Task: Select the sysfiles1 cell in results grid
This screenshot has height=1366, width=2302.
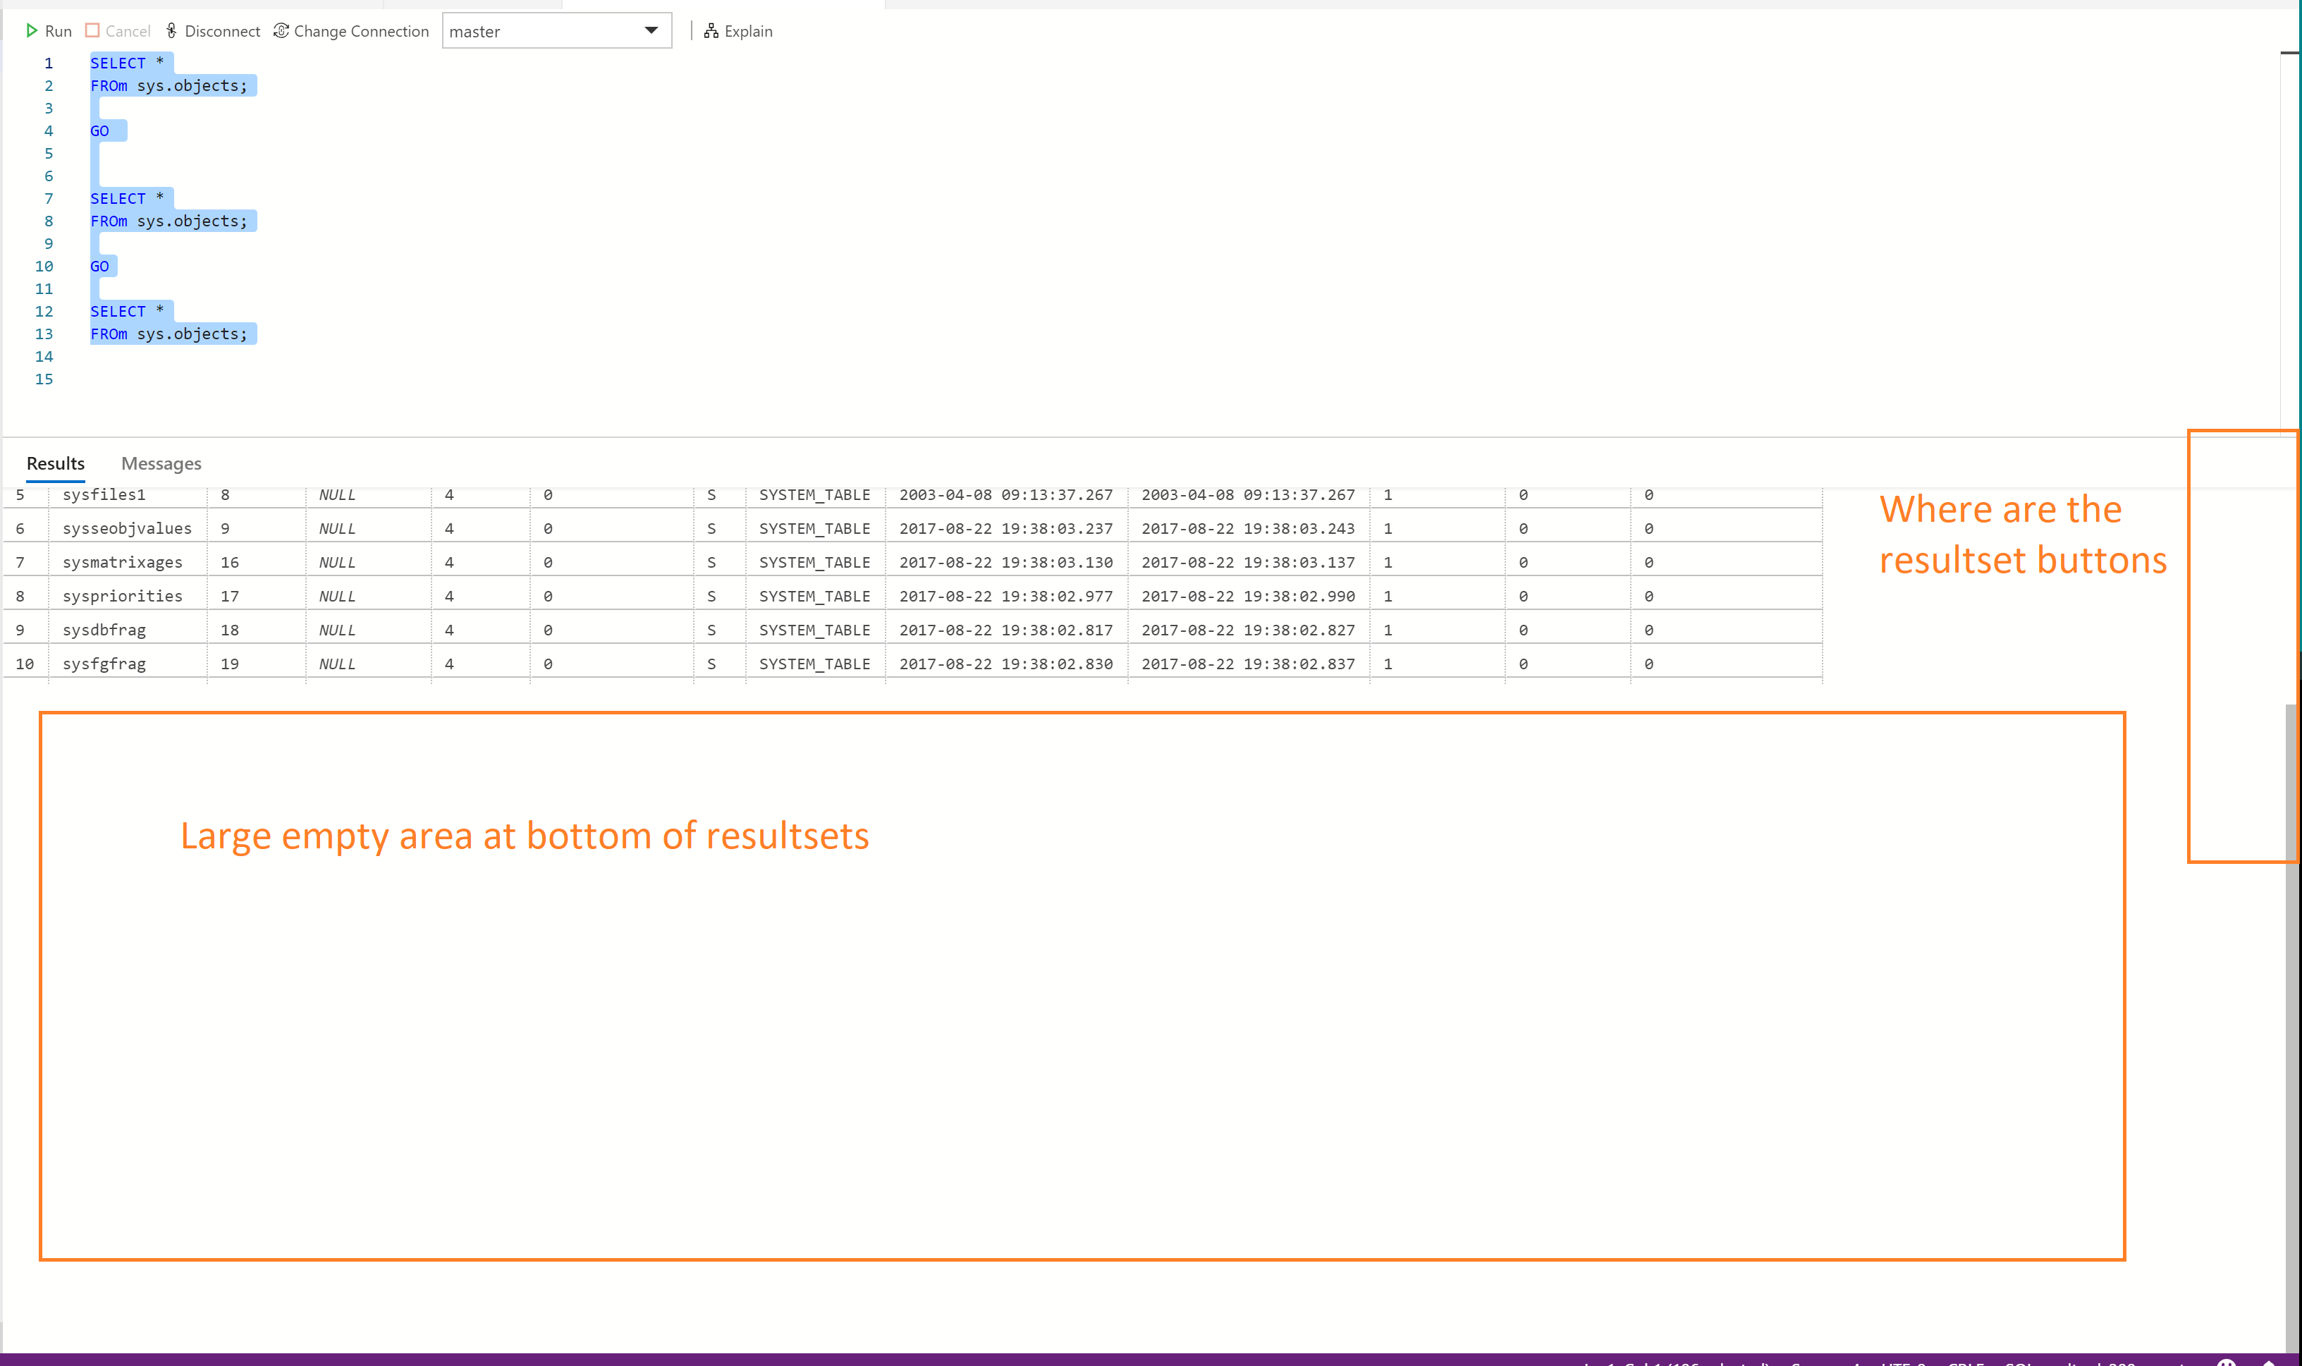Action: [x=102, y=494]
